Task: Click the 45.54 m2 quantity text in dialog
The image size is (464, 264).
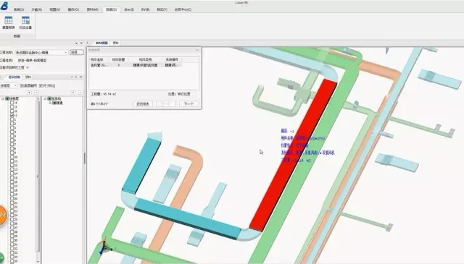Action: point(109,94)
